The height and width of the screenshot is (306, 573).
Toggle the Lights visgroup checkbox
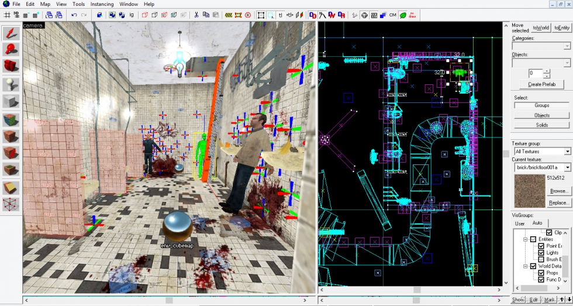(541, 253)
